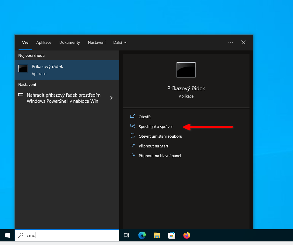
Task: Expand the PowerShell settings result arrow
Action: (111, 98)
